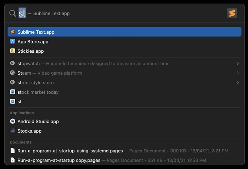
Task: Open Run-a-program-at-startup-using-systemd.pages document
Action: [x=70, y=151]
